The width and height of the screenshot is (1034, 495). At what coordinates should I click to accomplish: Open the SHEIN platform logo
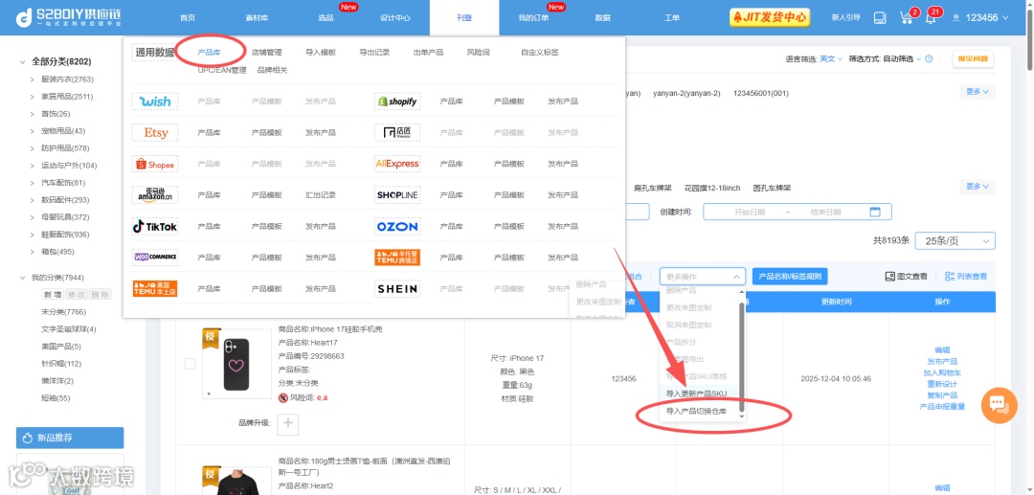pos(397,289)
